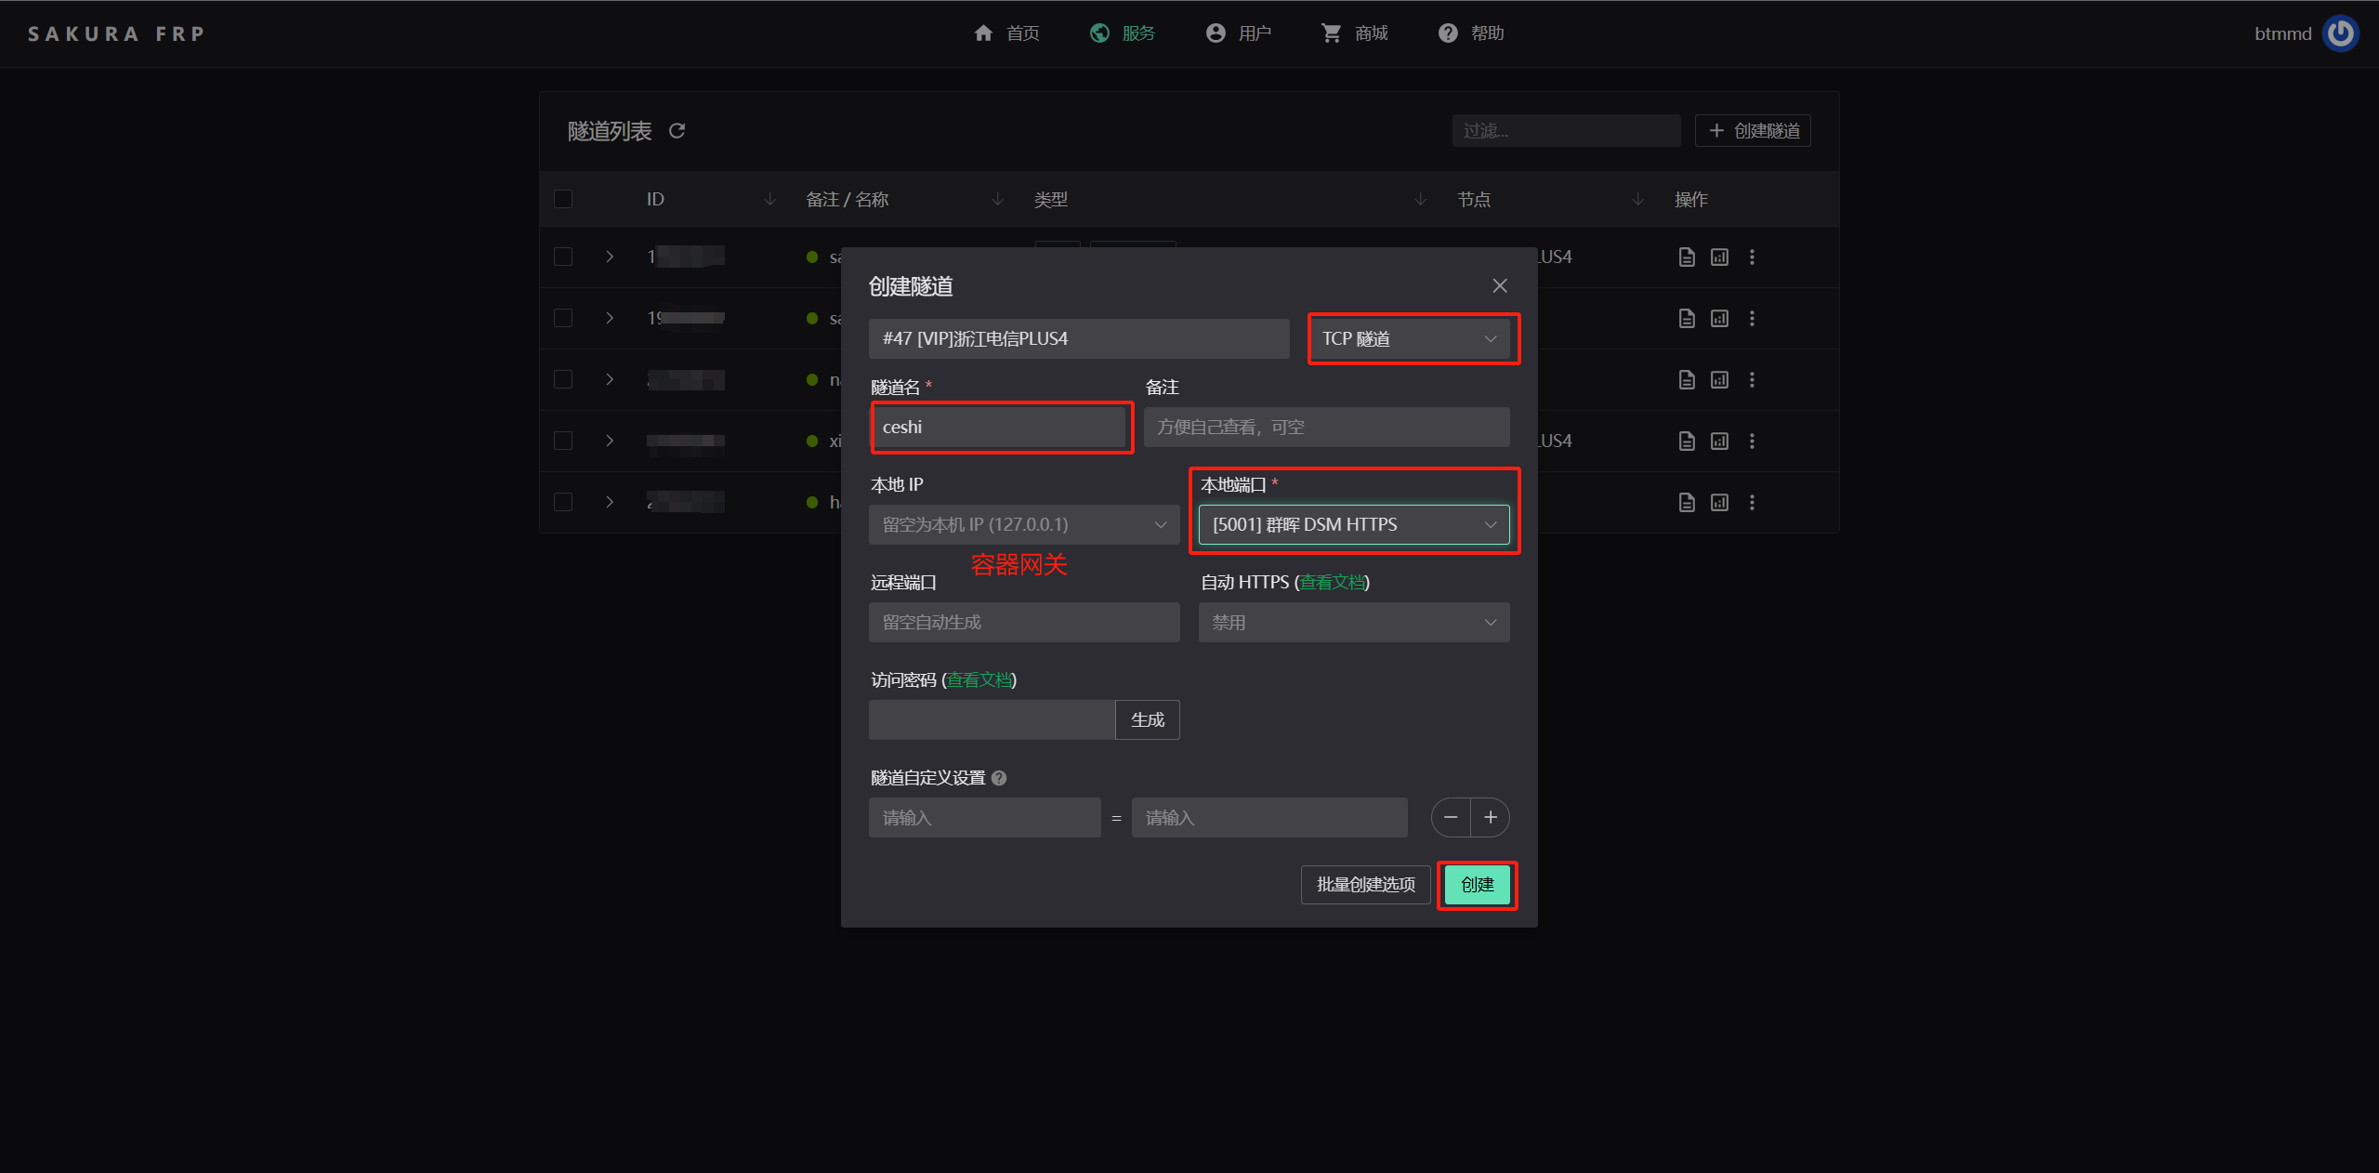The width and height of the screenshot is (2379, 1173).
Task: Open the more options dots in third row
Action: [1752, 379]
